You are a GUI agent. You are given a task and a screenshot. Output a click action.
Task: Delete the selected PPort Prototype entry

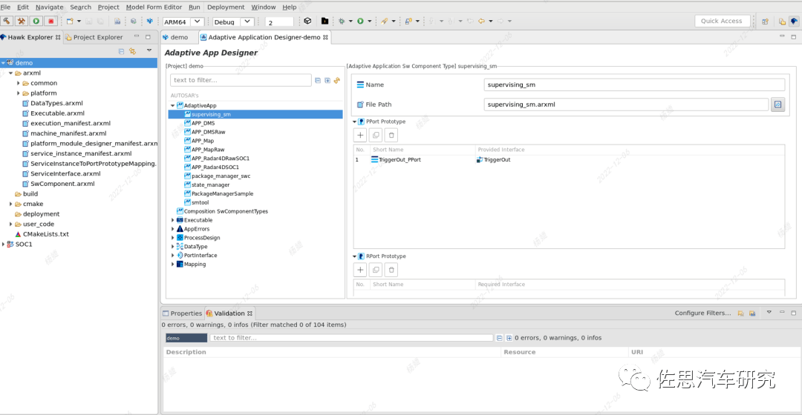(x=391, y=135)
